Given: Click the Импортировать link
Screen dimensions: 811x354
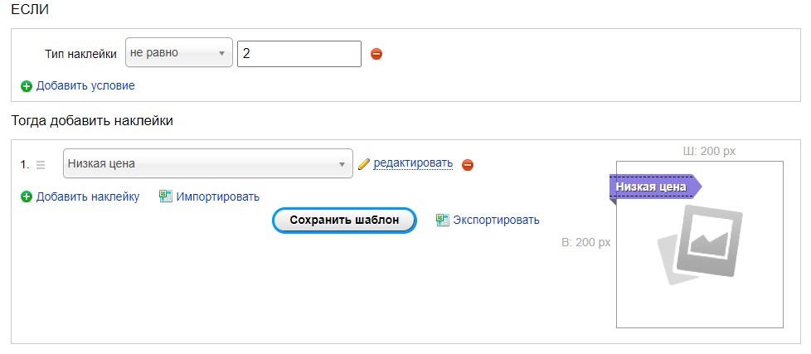Looking at the screenshot, I should pyautogui.click(x=218, y=196).
